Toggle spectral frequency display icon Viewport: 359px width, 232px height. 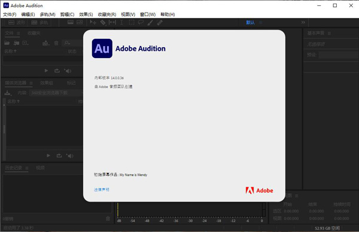71,22
